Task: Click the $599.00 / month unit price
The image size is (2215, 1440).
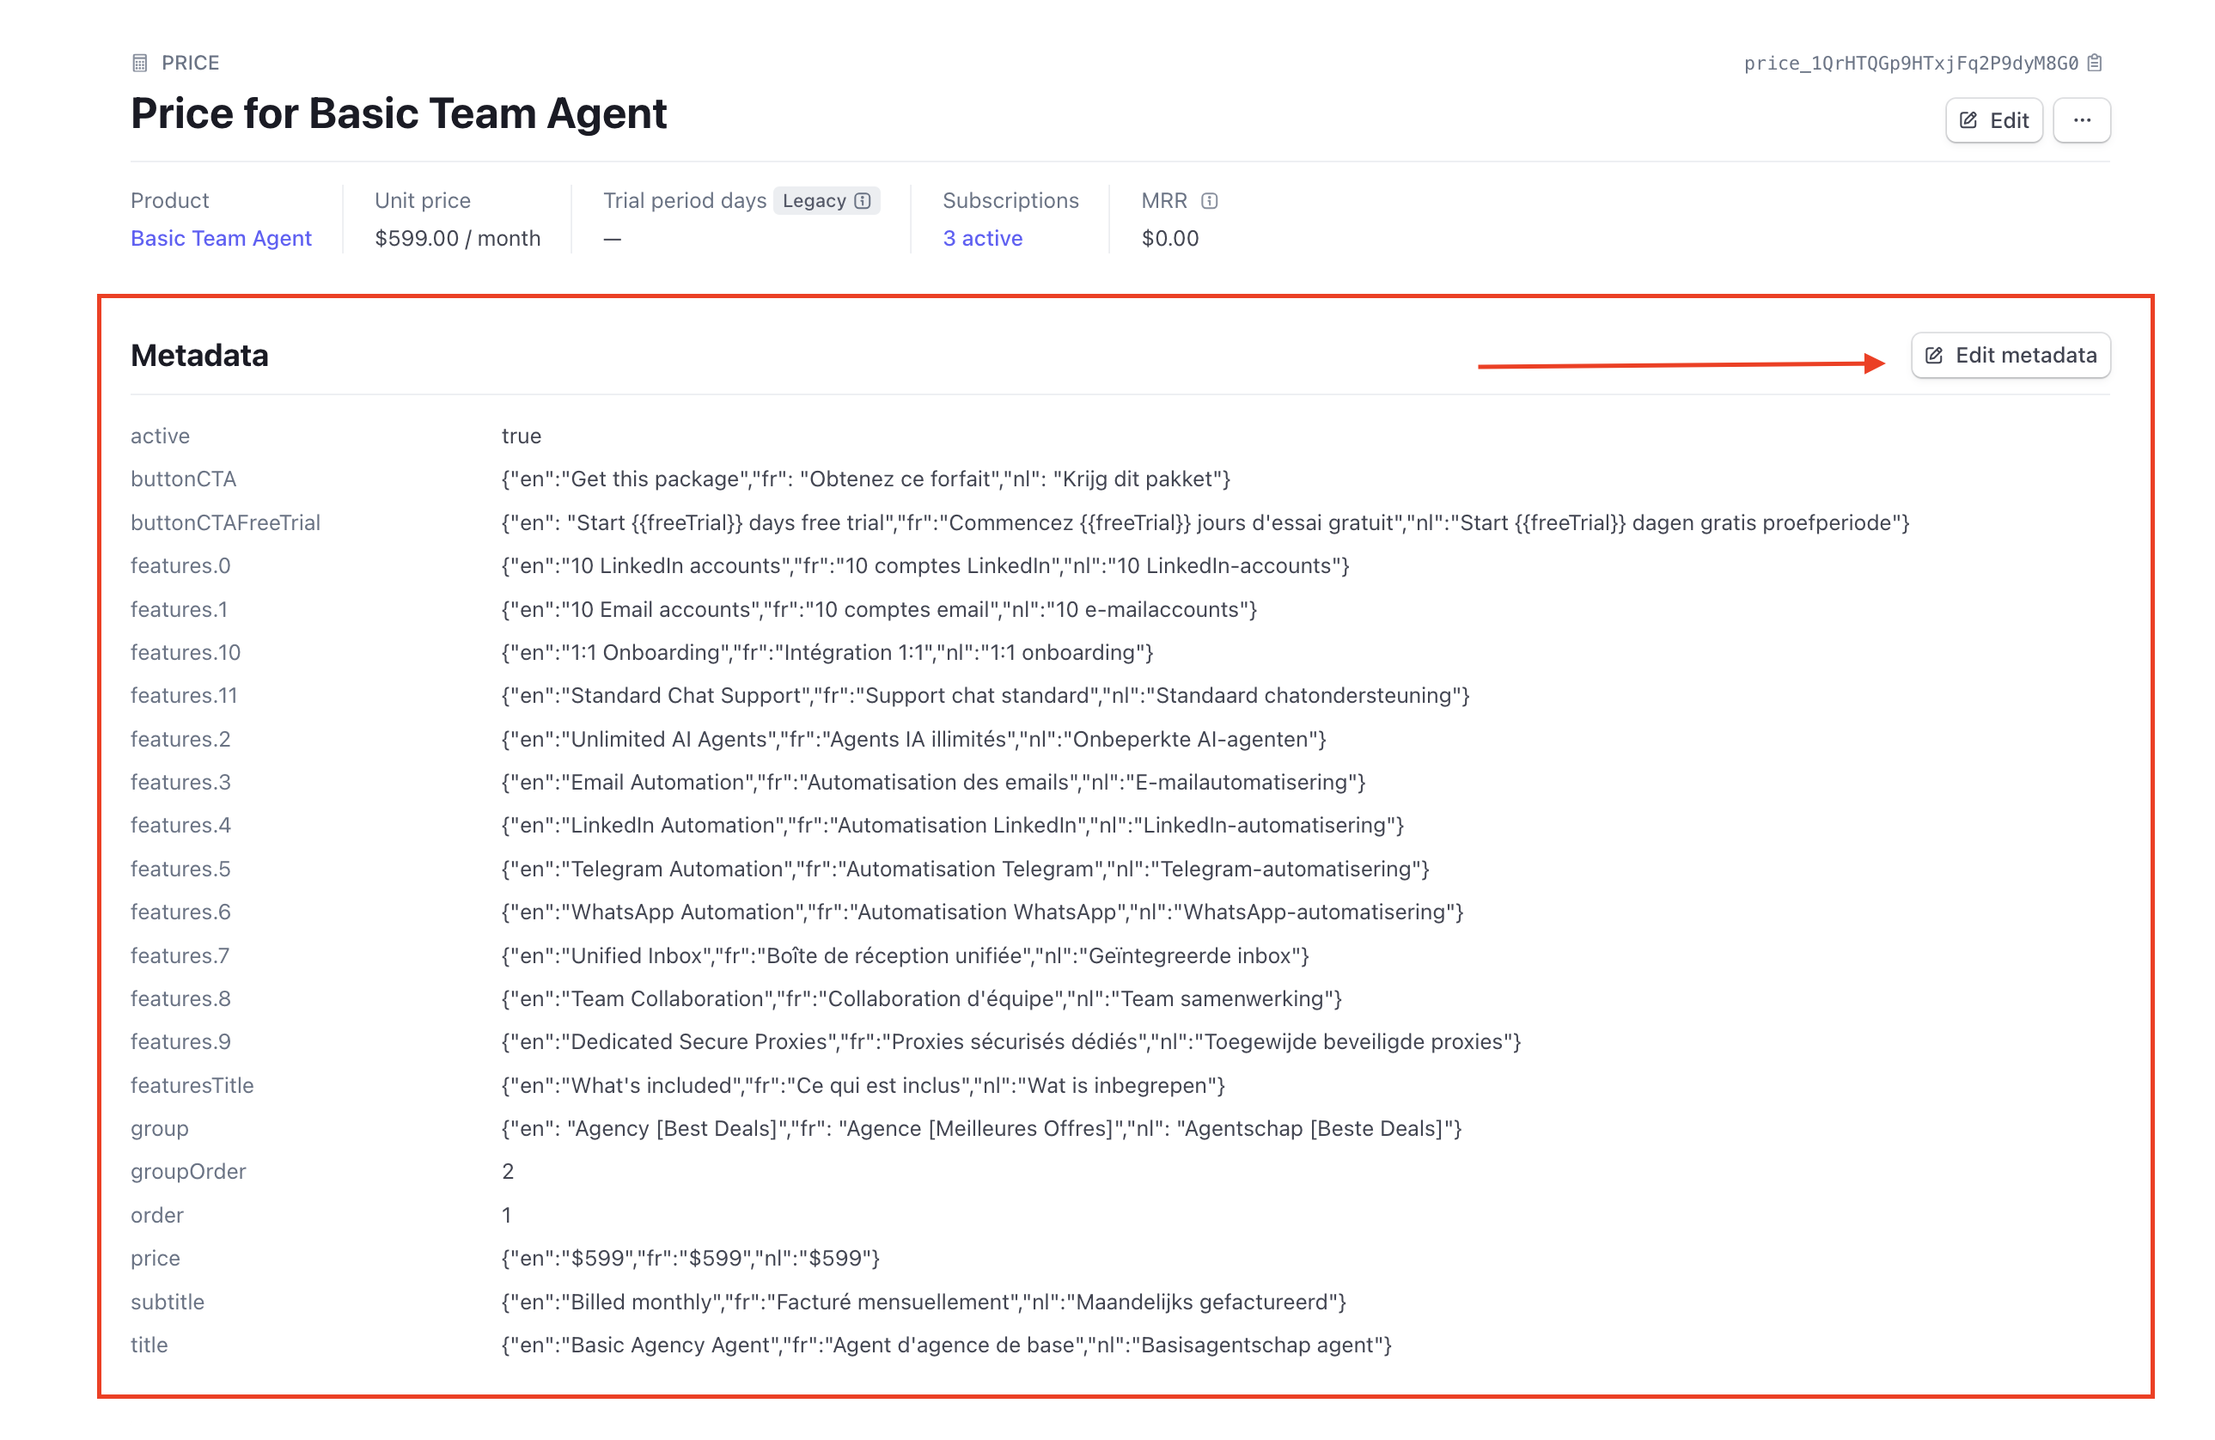Action: click(x=457, y=238)
